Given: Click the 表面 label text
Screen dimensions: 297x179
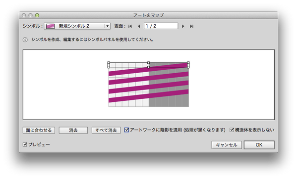Looking at the screenshot, I should pos(119,26).
